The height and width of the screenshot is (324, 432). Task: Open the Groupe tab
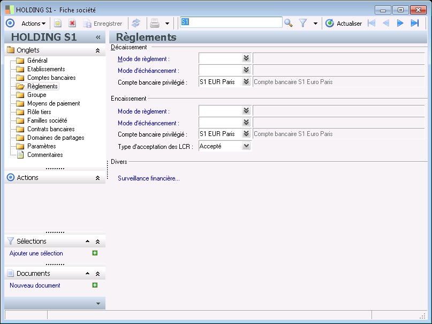(x=36, y=95)
